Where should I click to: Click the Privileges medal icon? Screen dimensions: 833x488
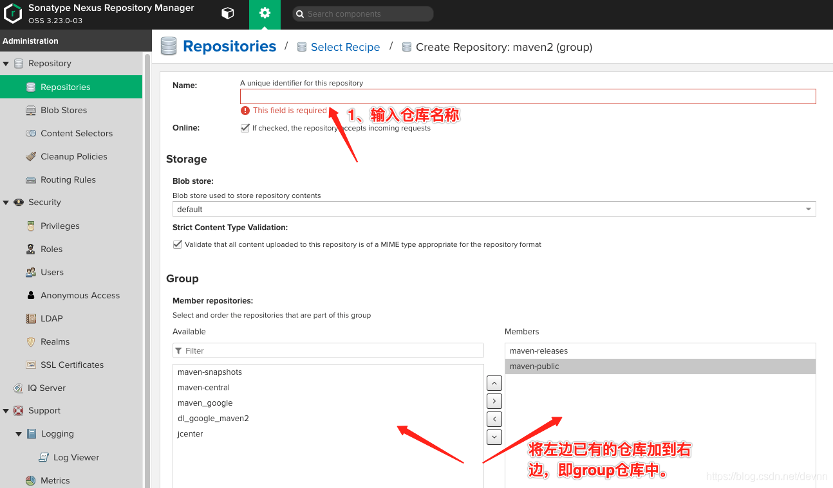(31, 226)
